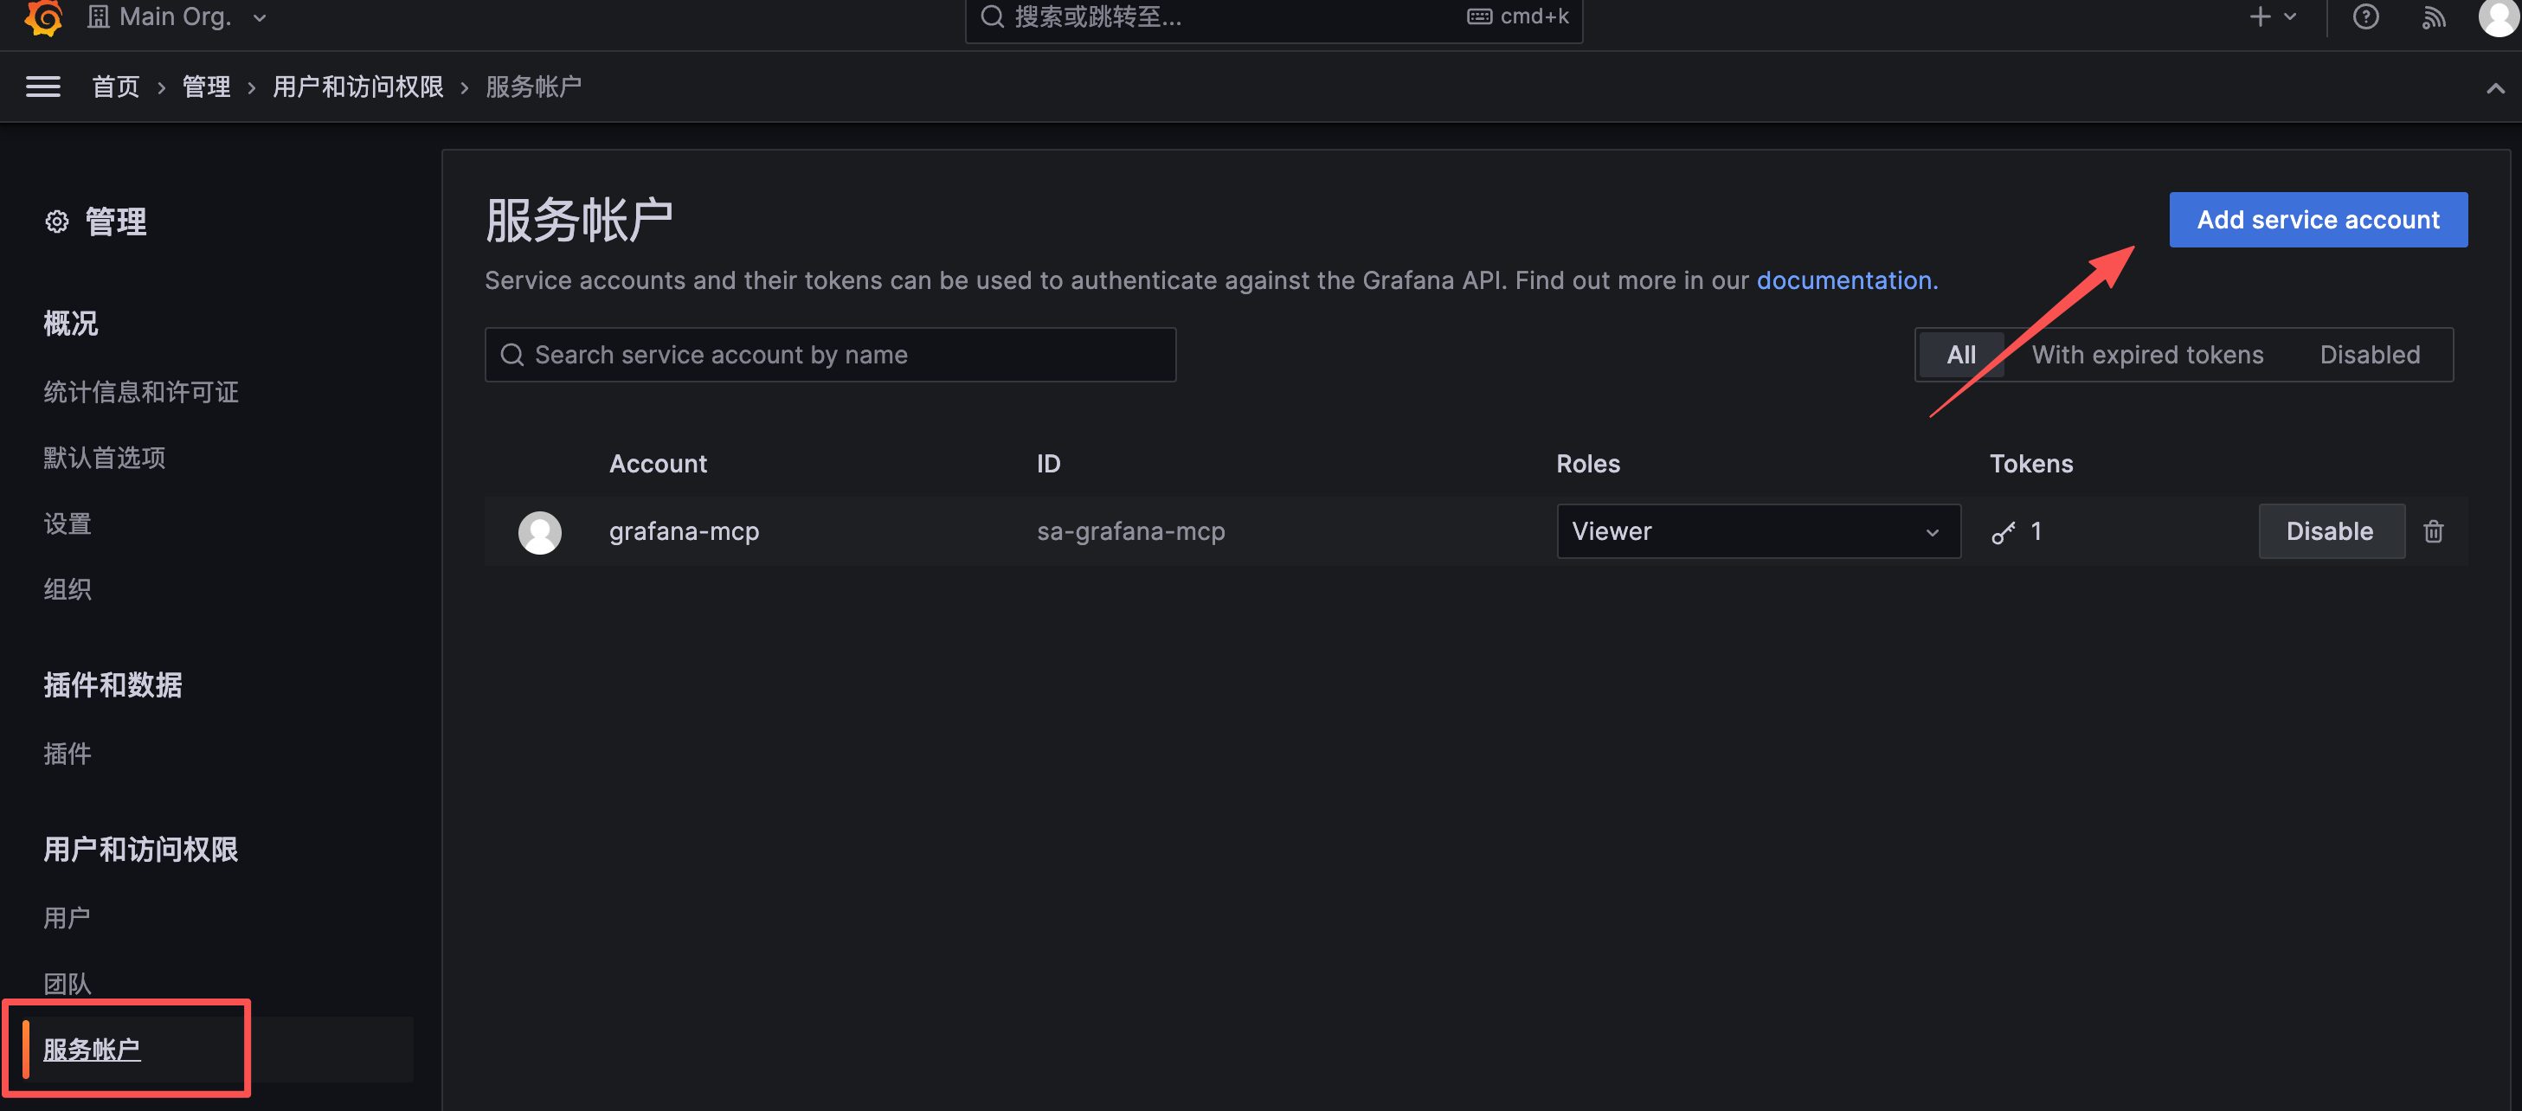Open 服务帐户 in sidebar
Screen dimensions: 2522x1111
click(92, 1050)
